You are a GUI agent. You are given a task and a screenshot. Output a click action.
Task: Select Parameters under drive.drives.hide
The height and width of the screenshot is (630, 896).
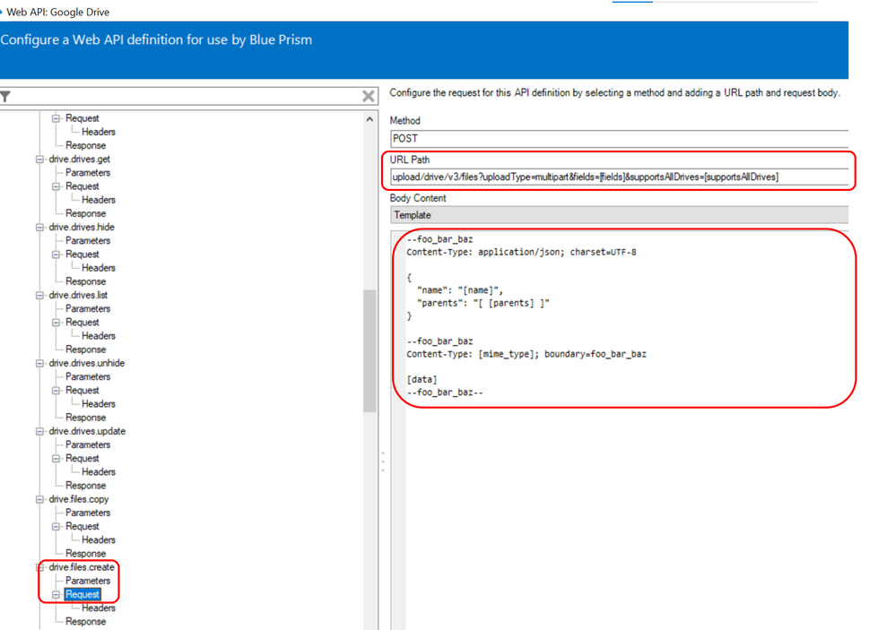[87, 240]
